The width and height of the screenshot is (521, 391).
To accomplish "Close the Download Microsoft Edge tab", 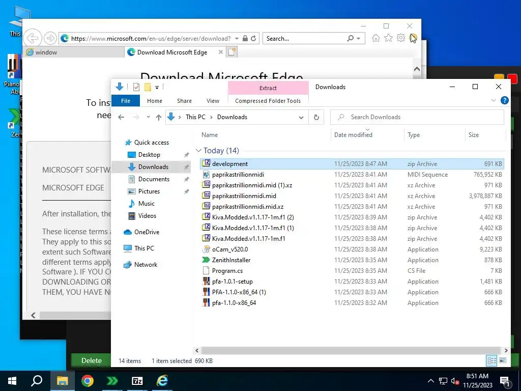I will [220, 52].
